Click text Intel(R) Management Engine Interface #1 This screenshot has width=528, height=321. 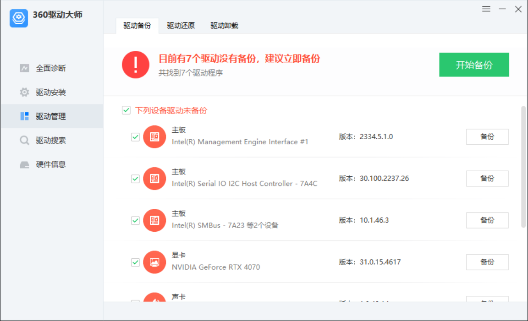240,142
